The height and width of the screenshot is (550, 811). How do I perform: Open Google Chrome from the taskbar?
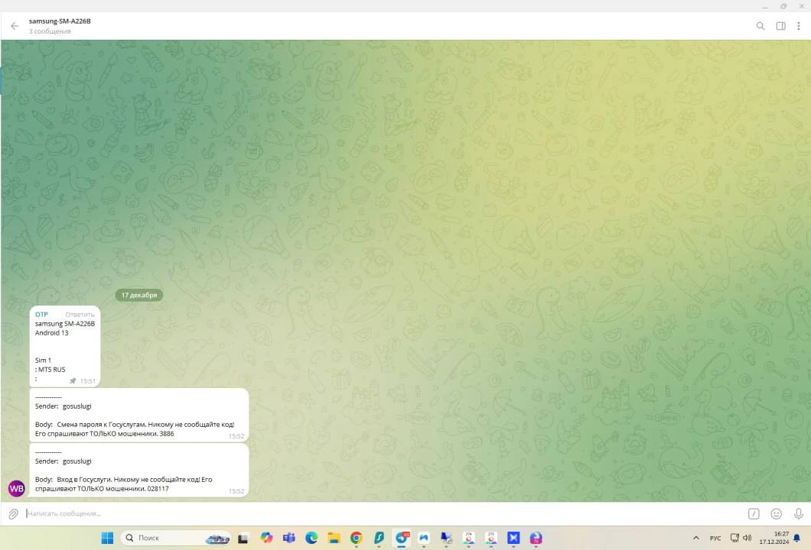(x=357, y=538)
